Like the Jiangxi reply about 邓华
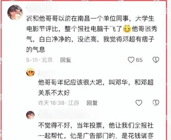The image size is (171, 140). (x=139, y=103)
